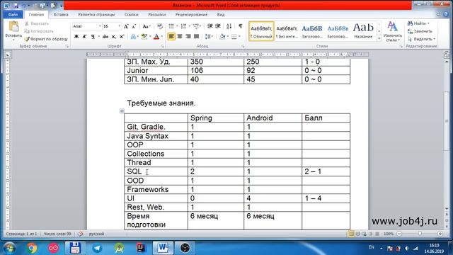Click the русский language indicator in status bar
This screenshot has height=255, width=453.
tap(96, 234)
